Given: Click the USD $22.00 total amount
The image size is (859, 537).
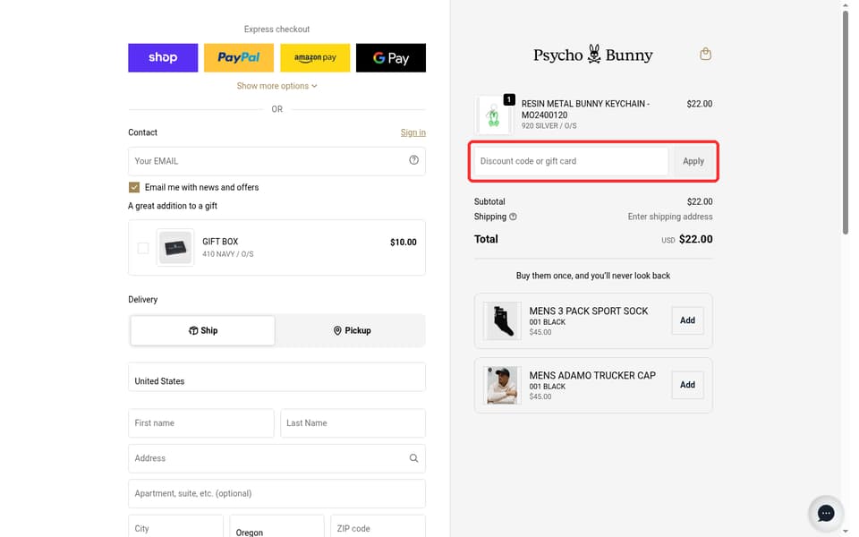Looking at the screenshot, I should 687,240.
